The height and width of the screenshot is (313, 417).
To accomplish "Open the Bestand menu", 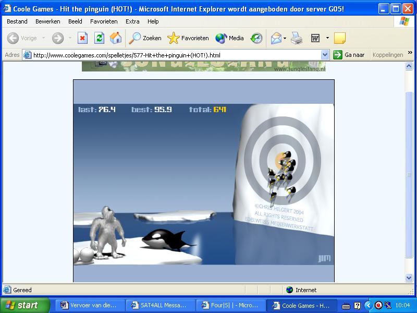I will [17, 21].
